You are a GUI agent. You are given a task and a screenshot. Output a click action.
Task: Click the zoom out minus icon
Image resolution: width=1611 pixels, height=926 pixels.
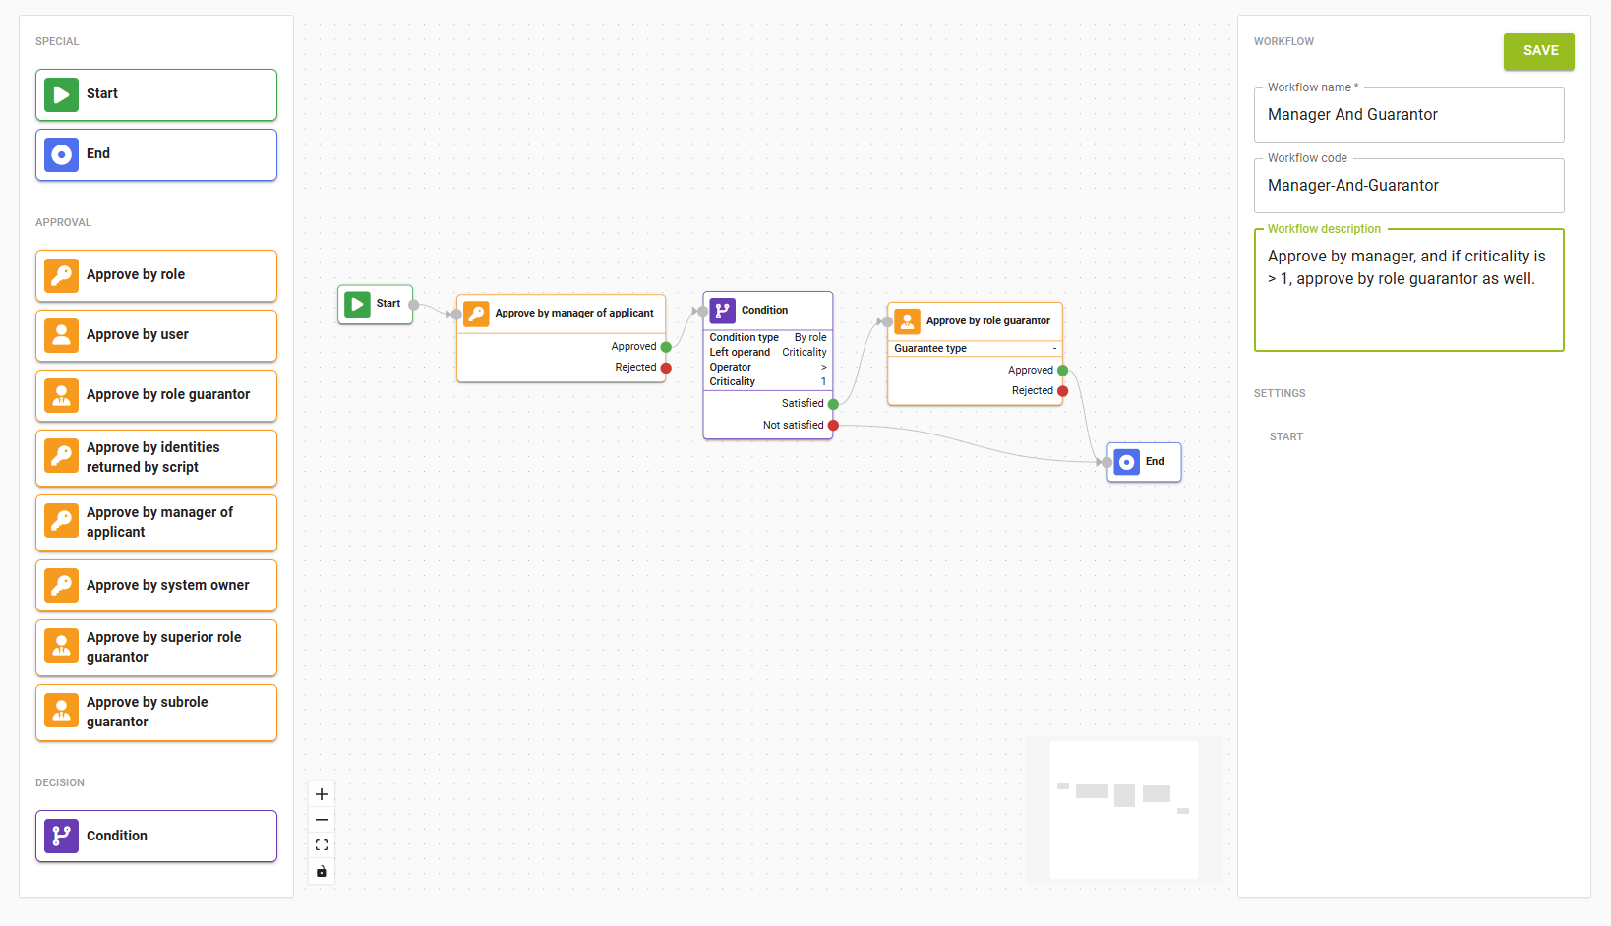(x=322, y=820)
